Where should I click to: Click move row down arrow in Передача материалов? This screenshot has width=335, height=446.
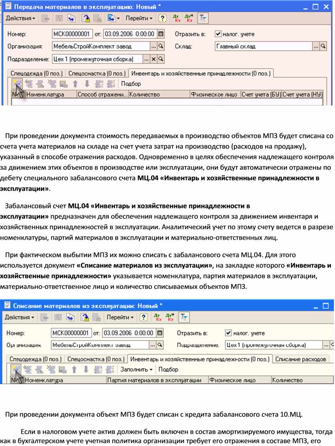point(87,84)
